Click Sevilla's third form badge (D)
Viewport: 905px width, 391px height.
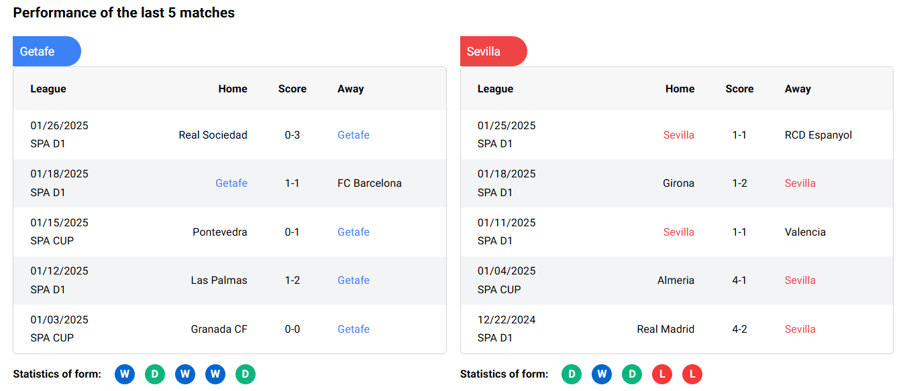(x=632, y=374)
